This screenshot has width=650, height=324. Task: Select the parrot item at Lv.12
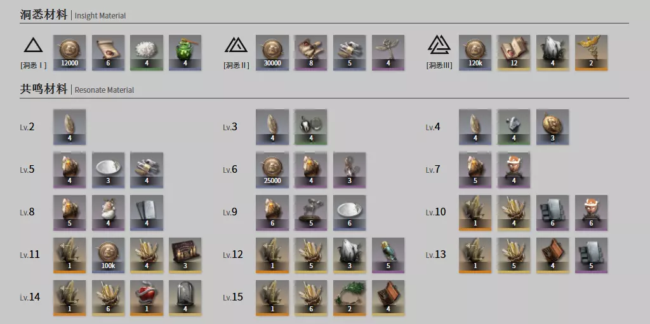tap(388, 255)
